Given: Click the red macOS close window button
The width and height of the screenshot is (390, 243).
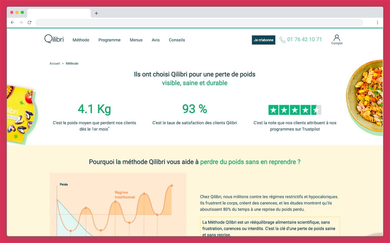Looking at the screenshot, I should [x=12, y=12].
